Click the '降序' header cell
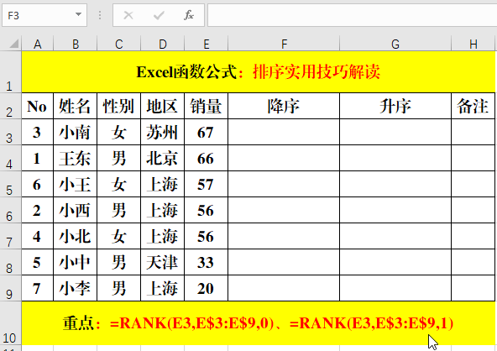The image size is (497, 351). coord(284,106)
